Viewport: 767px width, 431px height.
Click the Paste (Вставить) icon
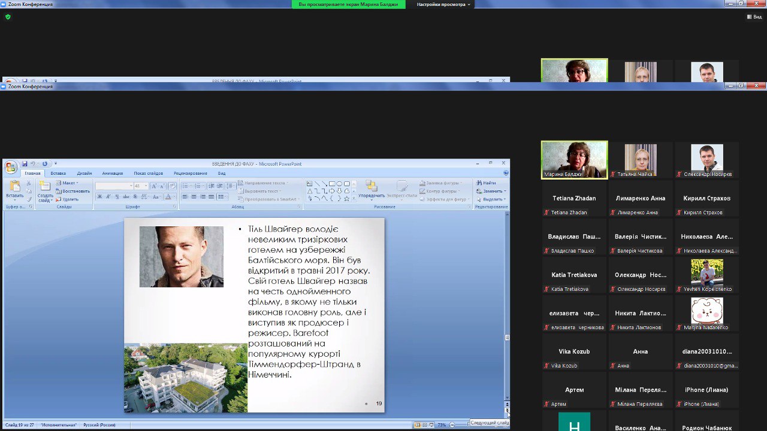click(x=14, y=190)
